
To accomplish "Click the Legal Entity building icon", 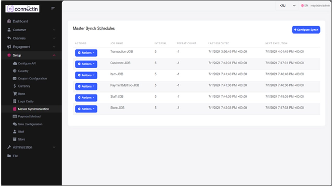I will (15, 101).
